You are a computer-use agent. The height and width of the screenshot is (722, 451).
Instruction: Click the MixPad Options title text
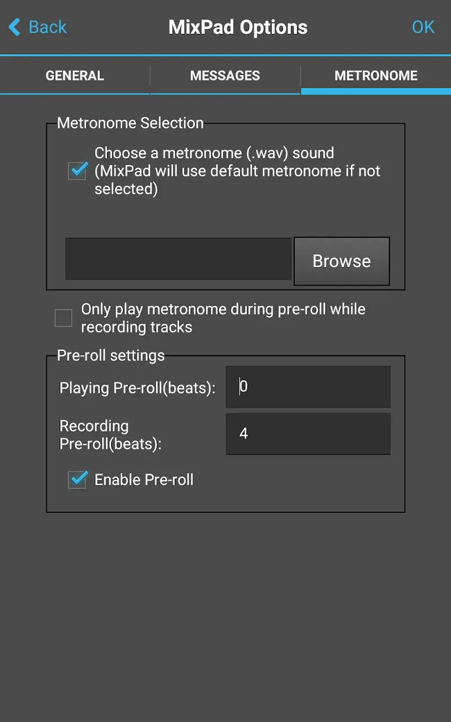point(238,26)
